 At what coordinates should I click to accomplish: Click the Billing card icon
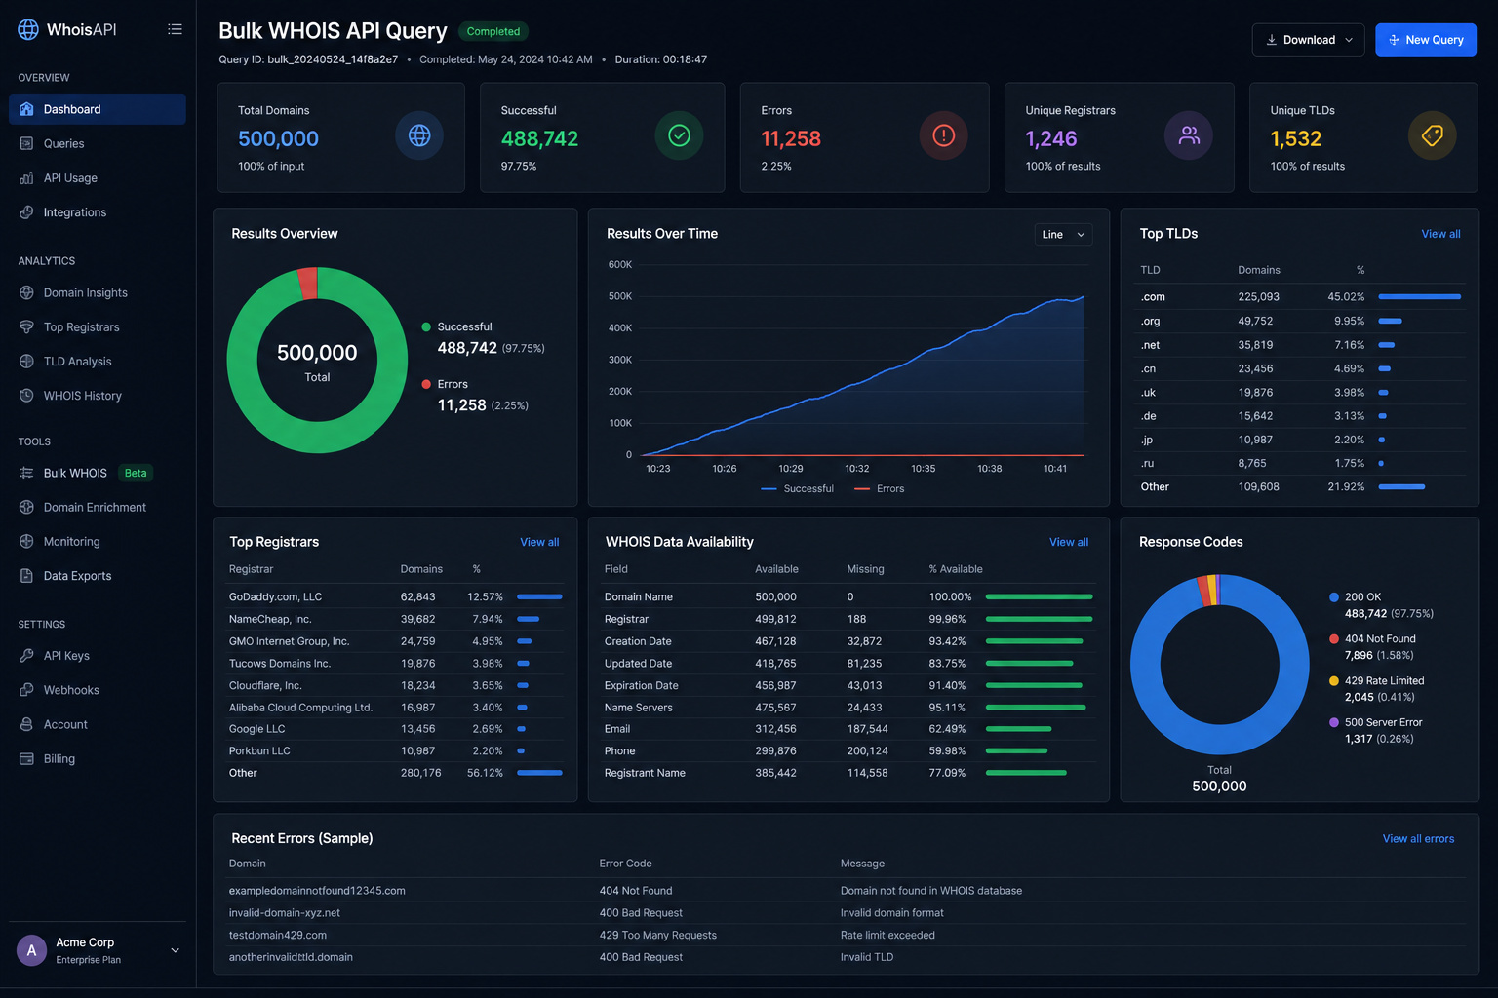coord(26,759)
